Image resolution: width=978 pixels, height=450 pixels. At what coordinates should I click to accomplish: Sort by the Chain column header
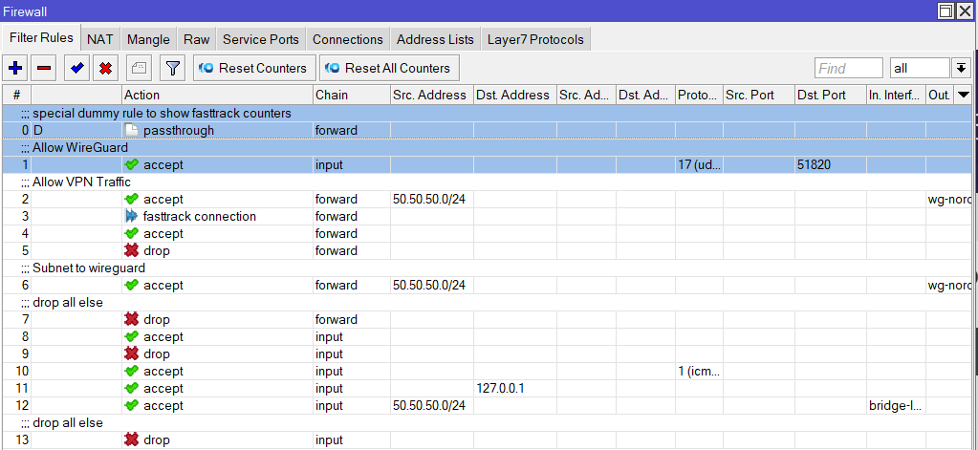[352, 95]
